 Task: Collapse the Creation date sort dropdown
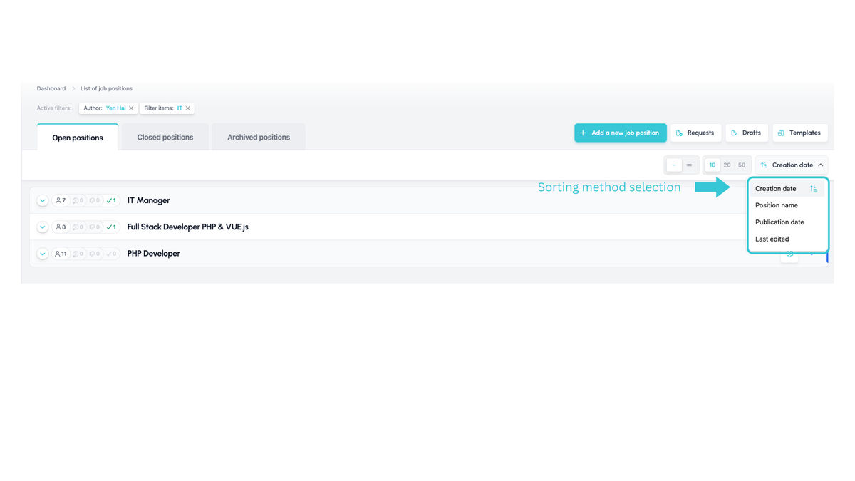click(792, 165)
